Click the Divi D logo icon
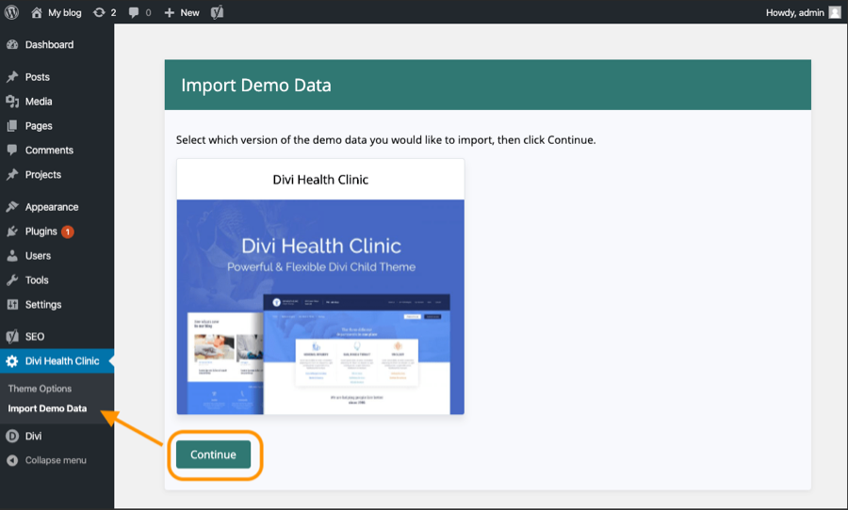 point(12,436)
